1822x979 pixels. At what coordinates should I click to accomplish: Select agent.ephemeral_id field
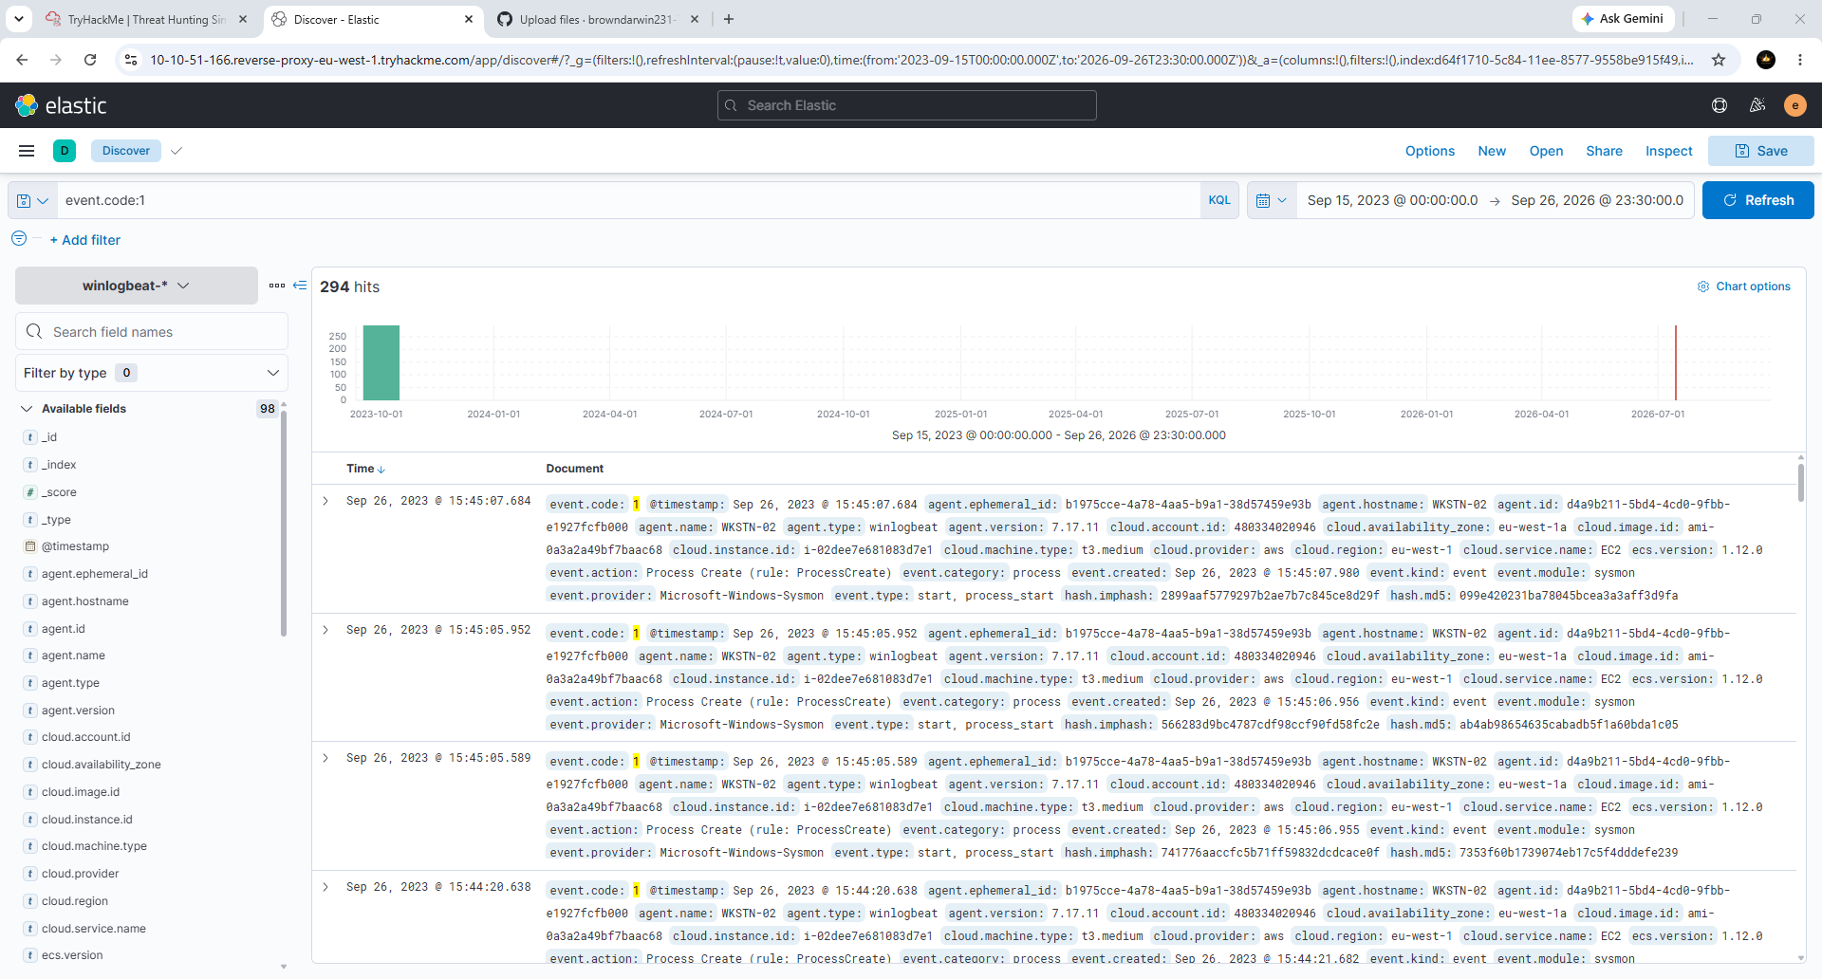pos(95,574)
